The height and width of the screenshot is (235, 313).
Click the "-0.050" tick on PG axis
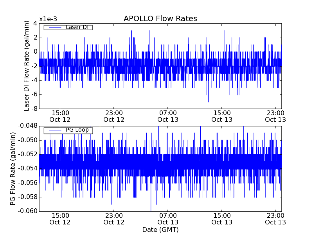click(28, 140)
